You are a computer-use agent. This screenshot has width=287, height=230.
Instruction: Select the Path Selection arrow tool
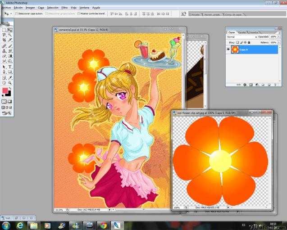pos(4,67)
